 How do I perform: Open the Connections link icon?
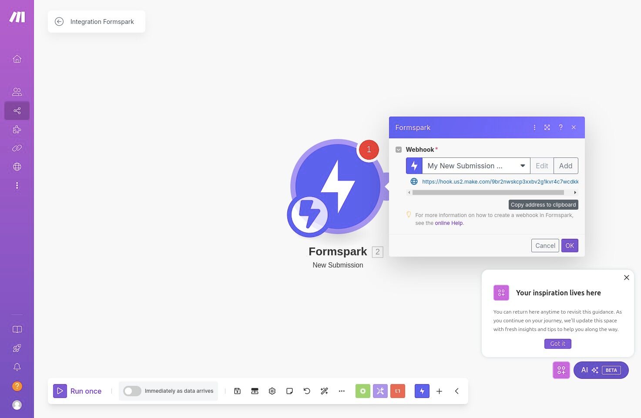point(17,148)
